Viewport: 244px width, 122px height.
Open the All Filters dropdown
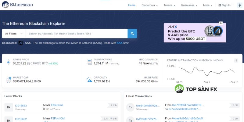click(x=14, y=34)
